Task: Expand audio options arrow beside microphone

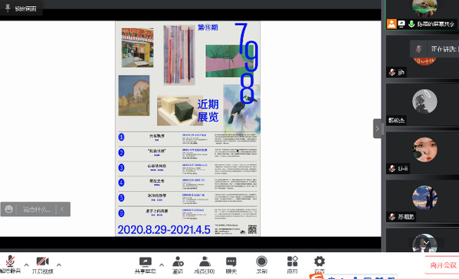Action: click(x=27, y=265)
